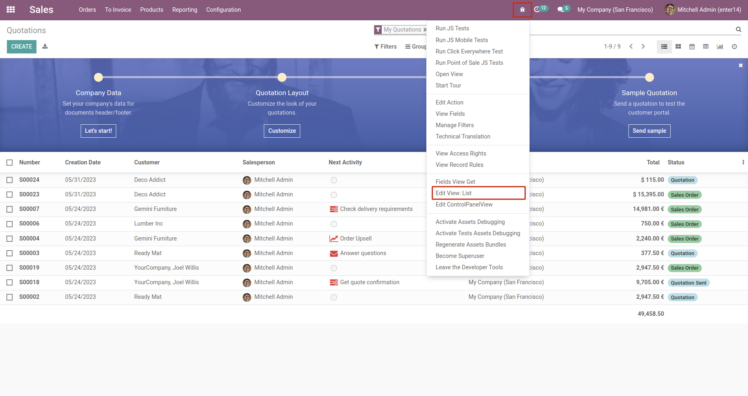This screenshot has width=748, height=396.
Task: Click the Quotation Layout step marker
Action: tap(282, 77)
